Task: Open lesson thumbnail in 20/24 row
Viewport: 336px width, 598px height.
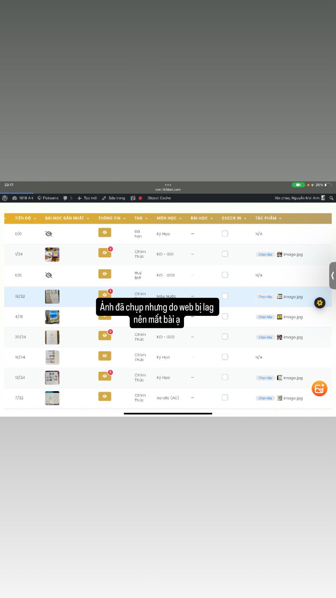Action: 52,337
